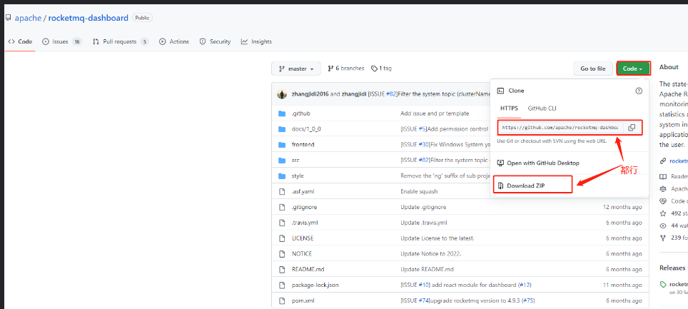688x309 pixels.
Task: Click the README.md file icon
Action: [282, 269]
